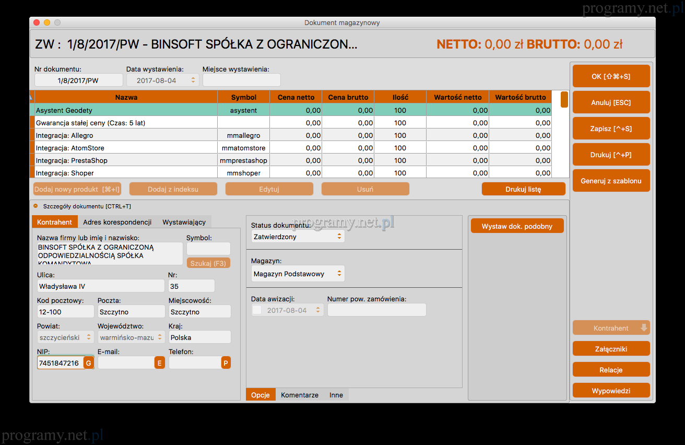Click the macOS yellow minimize button

pyautogui.click(x=47, y=22)
